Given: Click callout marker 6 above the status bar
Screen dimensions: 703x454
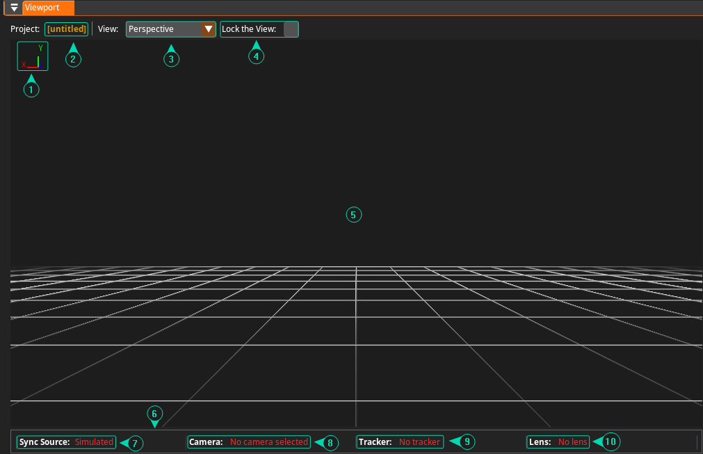Looking at the screenshot, I should point(155,413).
